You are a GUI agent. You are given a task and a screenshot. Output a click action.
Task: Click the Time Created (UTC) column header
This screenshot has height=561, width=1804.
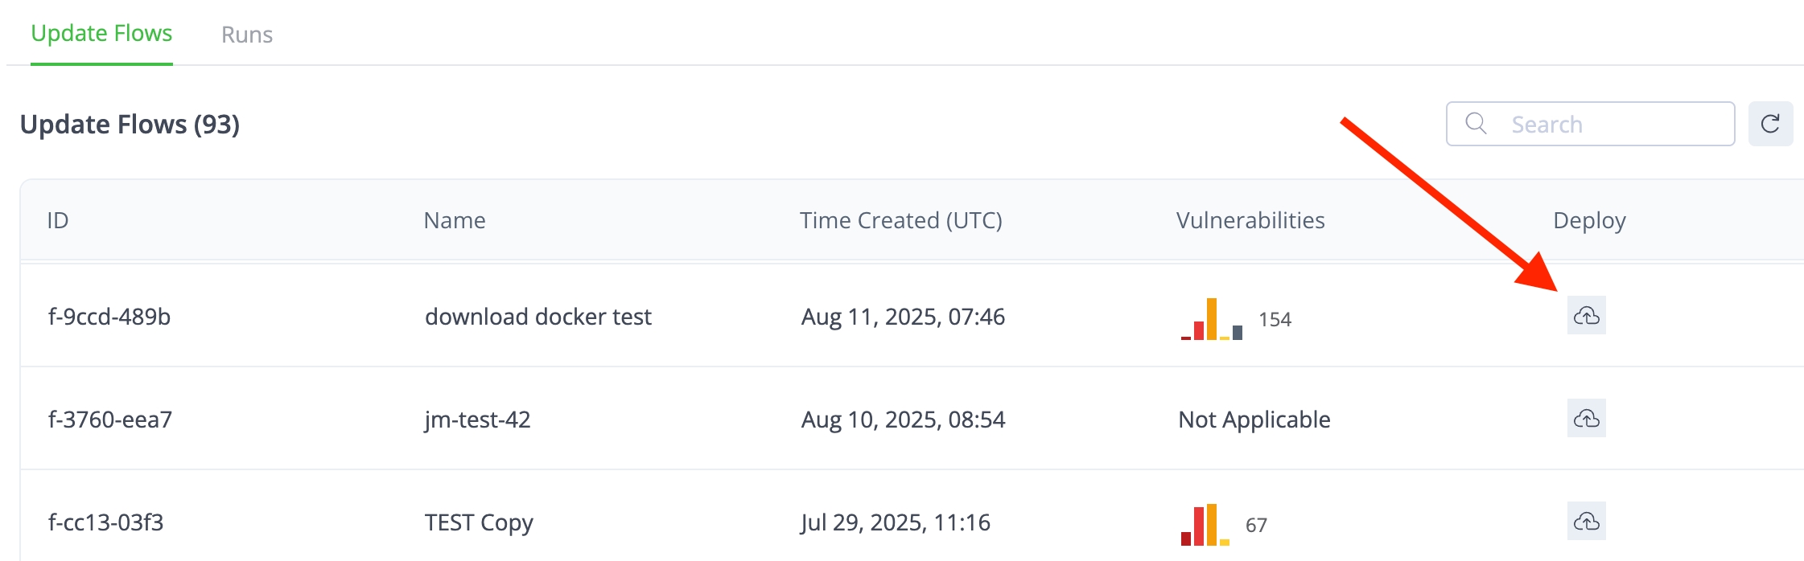pyautogui.click(x=900, y=220)
